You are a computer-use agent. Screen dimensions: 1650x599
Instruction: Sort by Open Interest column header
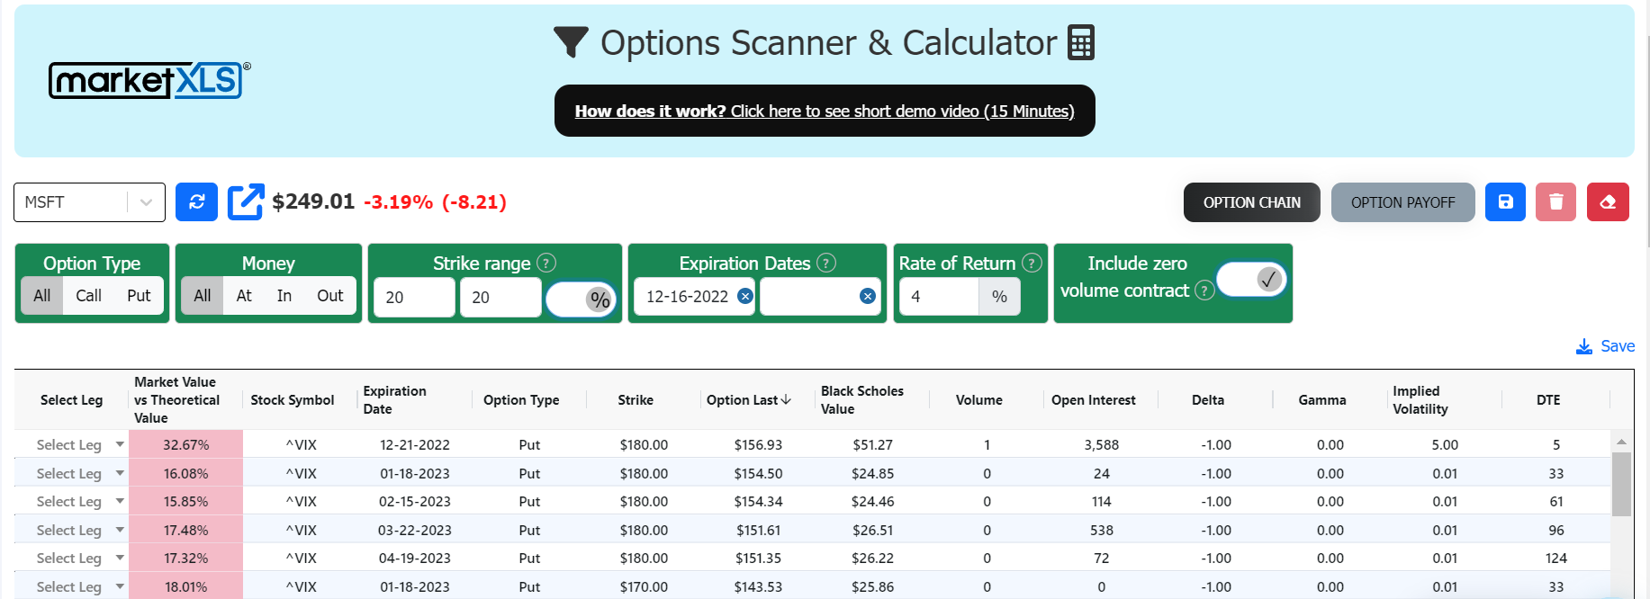[x=1093, y=399]
